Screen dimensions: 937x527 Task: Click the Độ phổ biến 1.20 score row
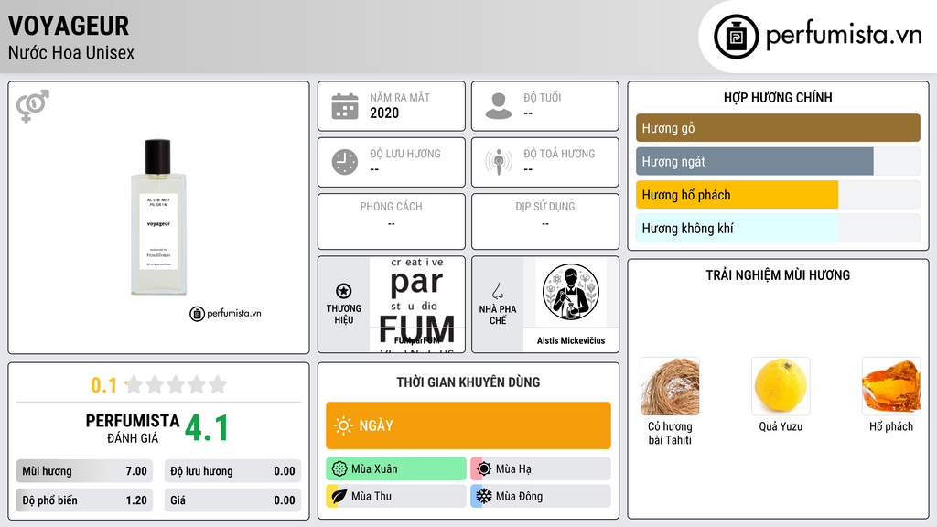[x=84, y=500]
